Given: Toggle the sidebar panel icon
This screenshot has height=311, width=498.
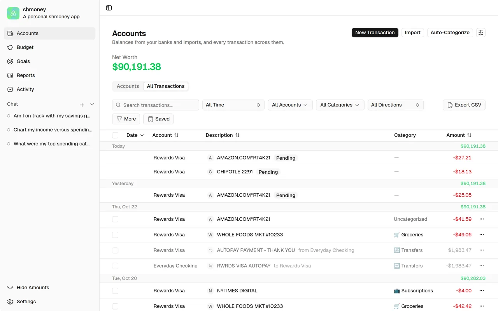Looking at the screenshot, I should 109,8.
